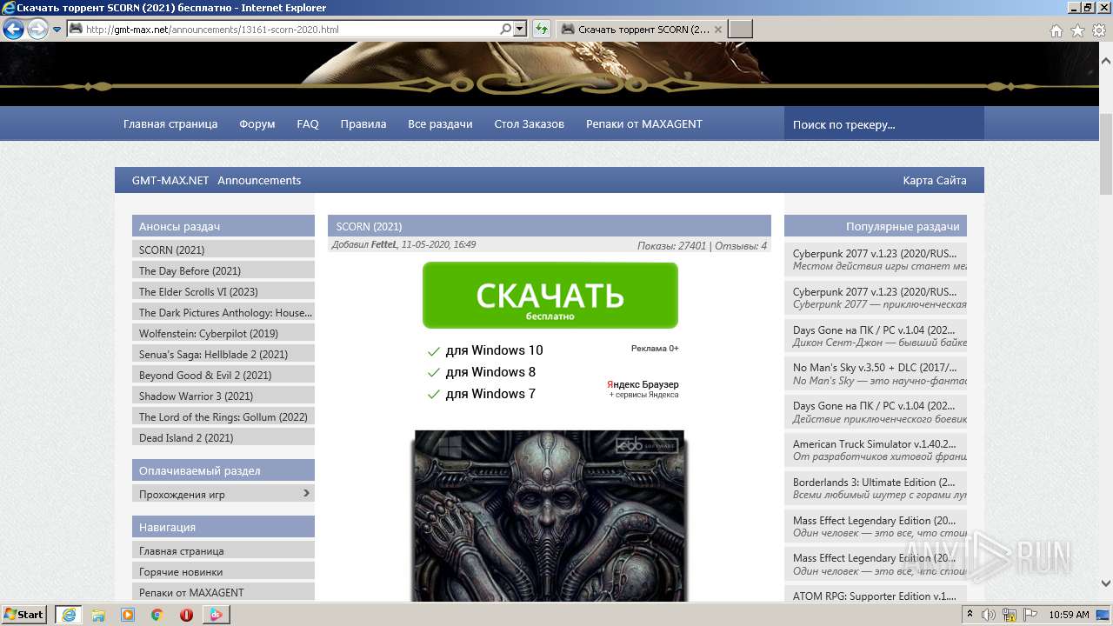Open Beyond Good & Evil 2 announcement

[223, 375]
